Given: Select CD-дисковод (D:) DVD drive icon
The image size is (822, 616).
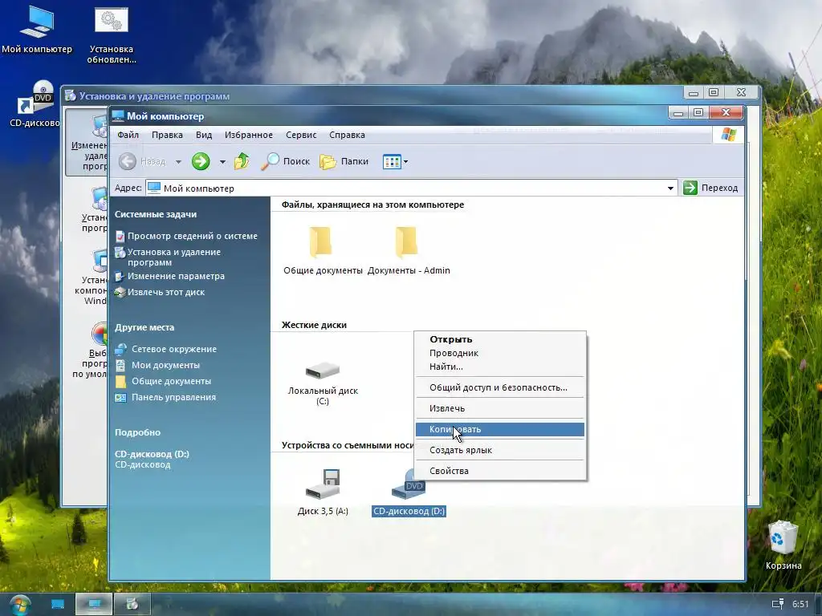Looking at the screenshot, I should click(x=409, y=485).
